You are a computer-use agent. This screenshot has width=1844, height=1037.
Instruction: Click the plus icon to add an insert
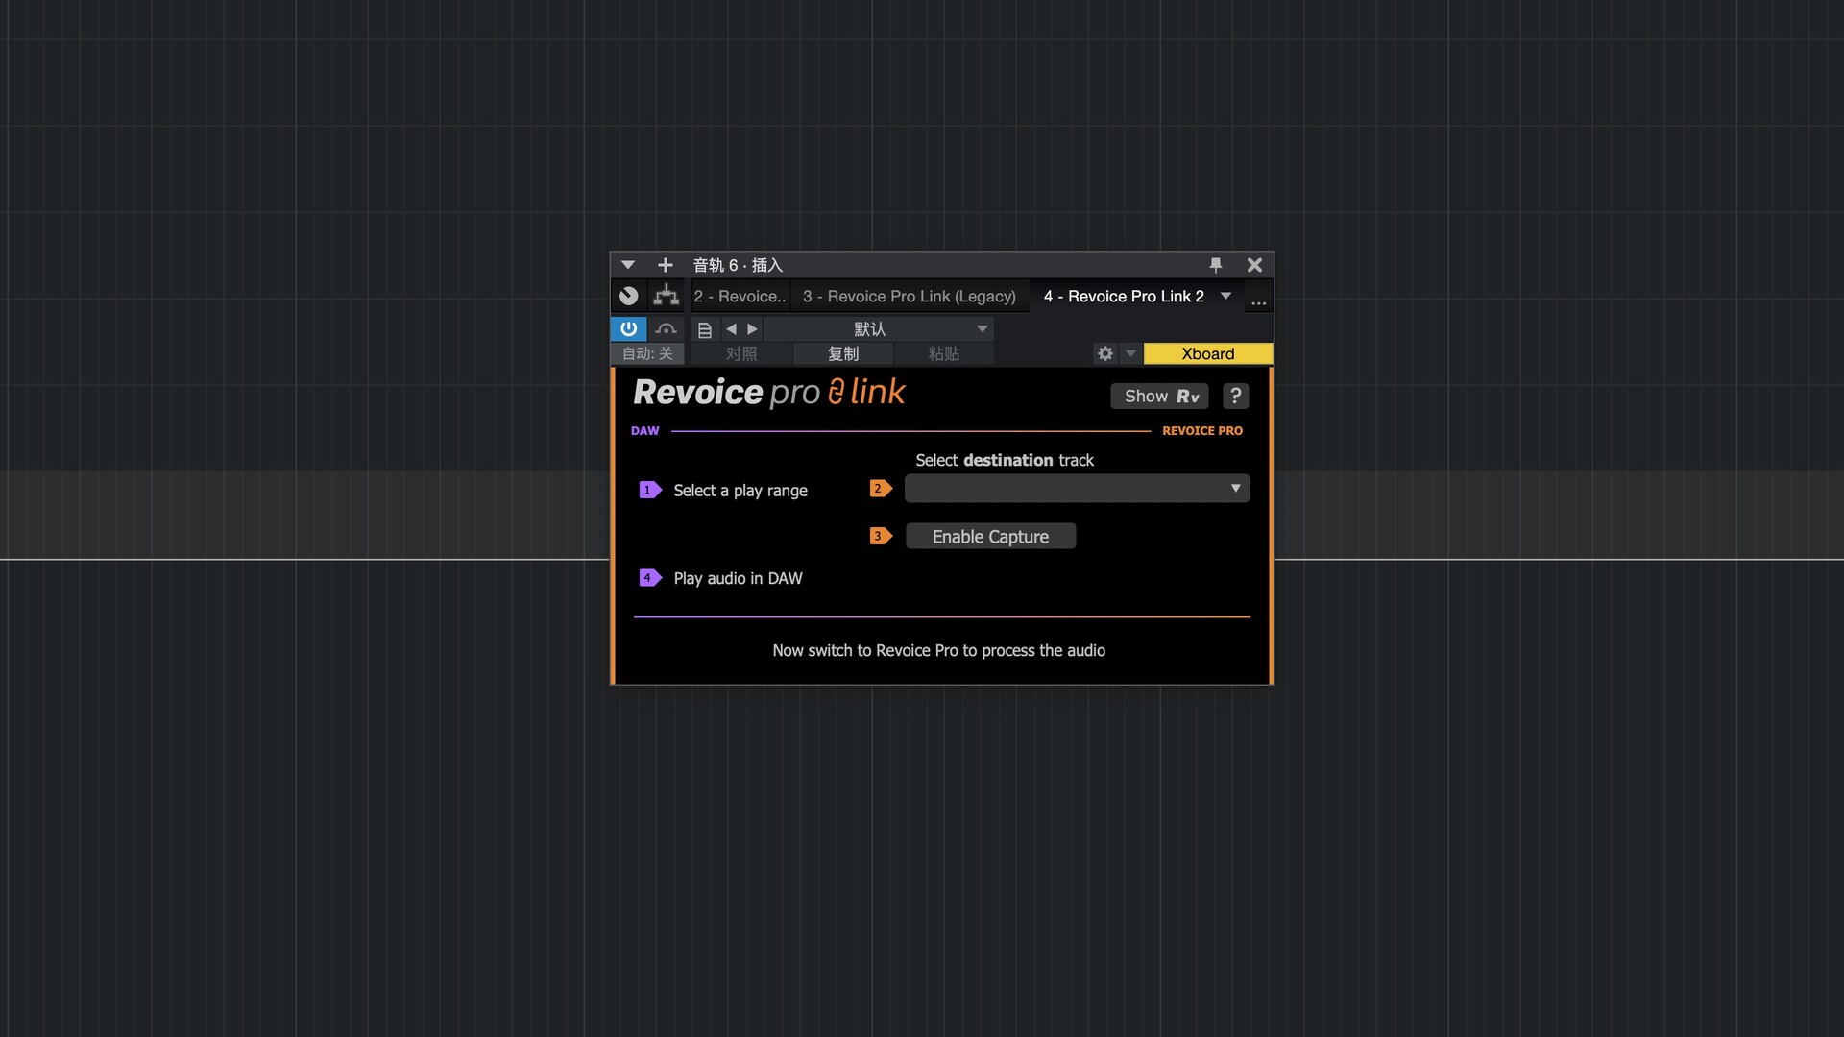point(665,265)
